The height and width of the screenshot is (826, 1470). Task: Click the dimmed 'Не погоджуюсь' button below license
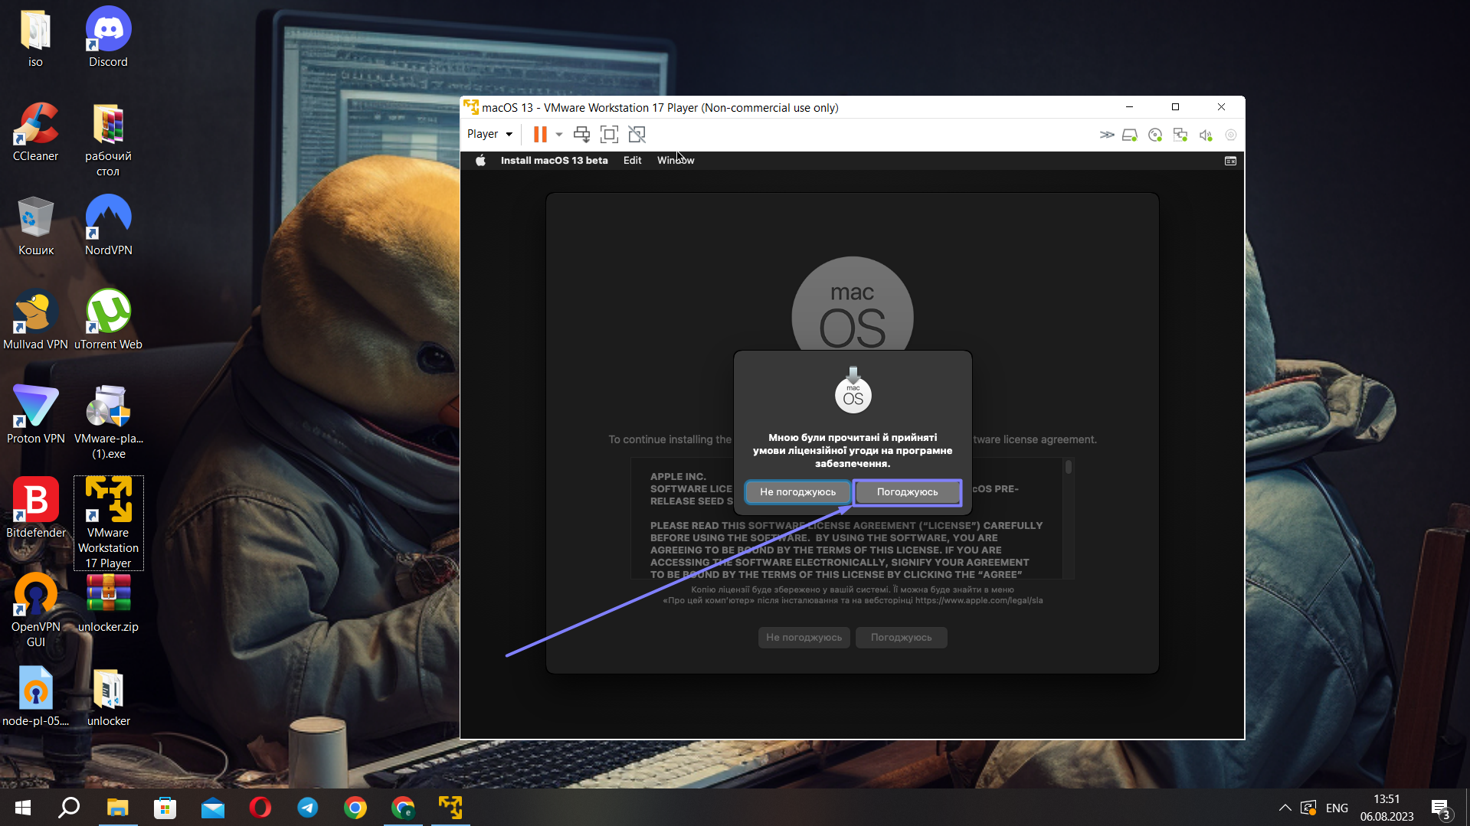tap(804, 638)
